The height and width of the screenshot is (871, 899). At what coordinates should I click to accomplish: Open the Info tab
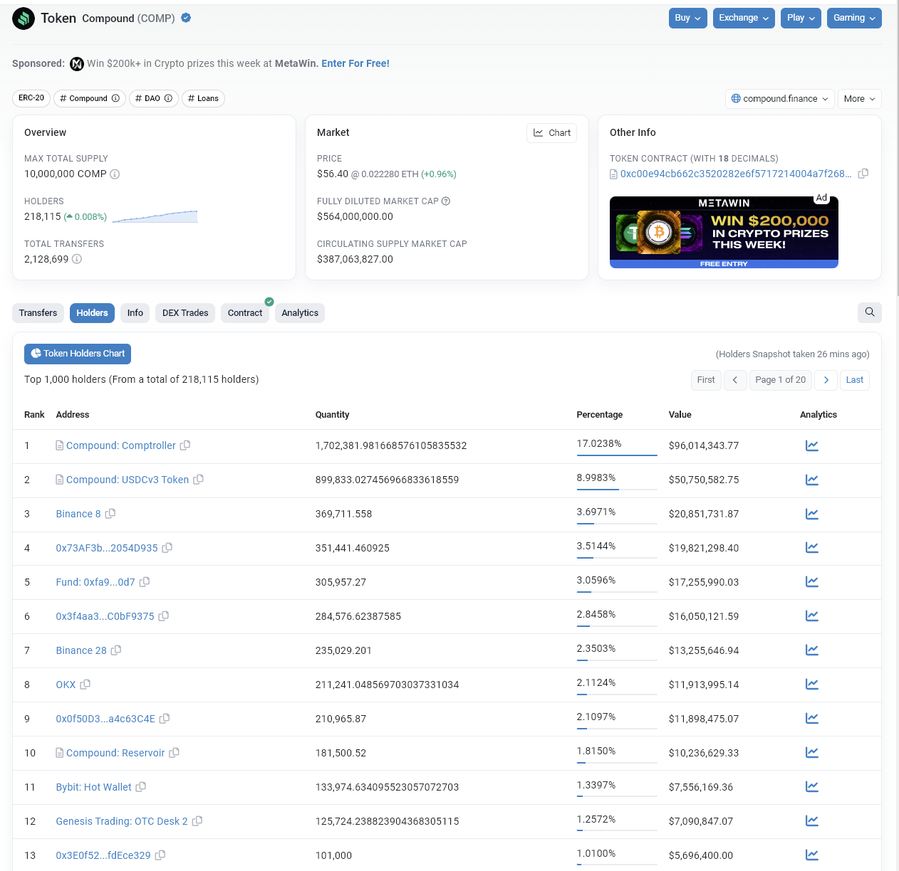coord(135,313)
